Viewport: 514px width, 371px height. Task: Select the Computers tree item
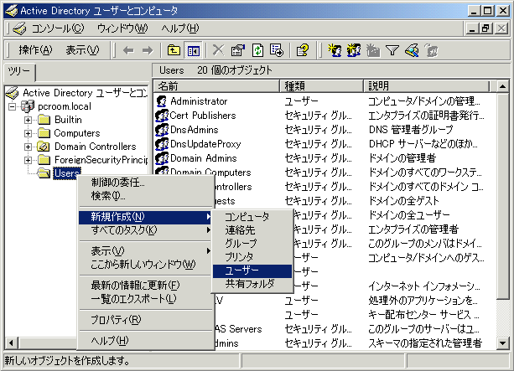tap(77, 133)
